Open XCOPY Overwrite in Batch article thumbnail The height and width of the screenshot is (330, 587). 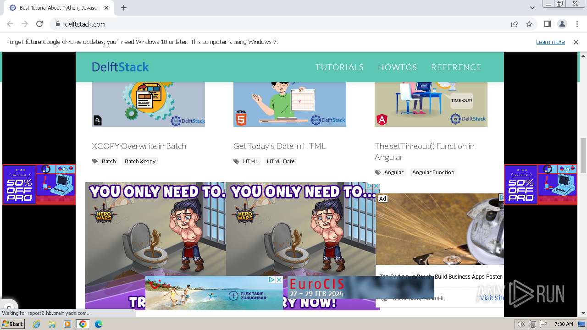pyautogui.click(x=149, y=104)
